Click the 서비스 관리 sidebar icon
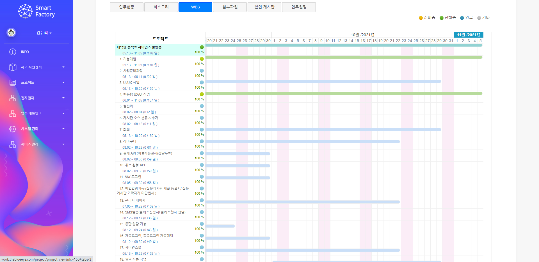Image resolution: width=539 pixels, height=262 pixels. click(13, 144)
